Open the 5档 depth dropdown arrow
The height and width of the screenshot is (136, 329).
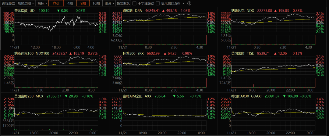[x=184, y=3]
